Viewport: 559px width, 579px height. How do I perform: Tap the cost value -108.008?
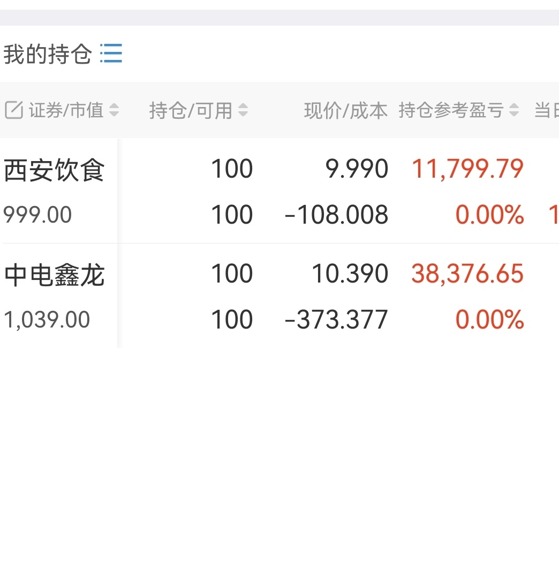click(x=336, y=215)
